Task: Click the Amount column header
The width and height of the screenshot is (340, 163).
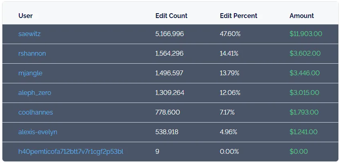Action: point(302,16)
